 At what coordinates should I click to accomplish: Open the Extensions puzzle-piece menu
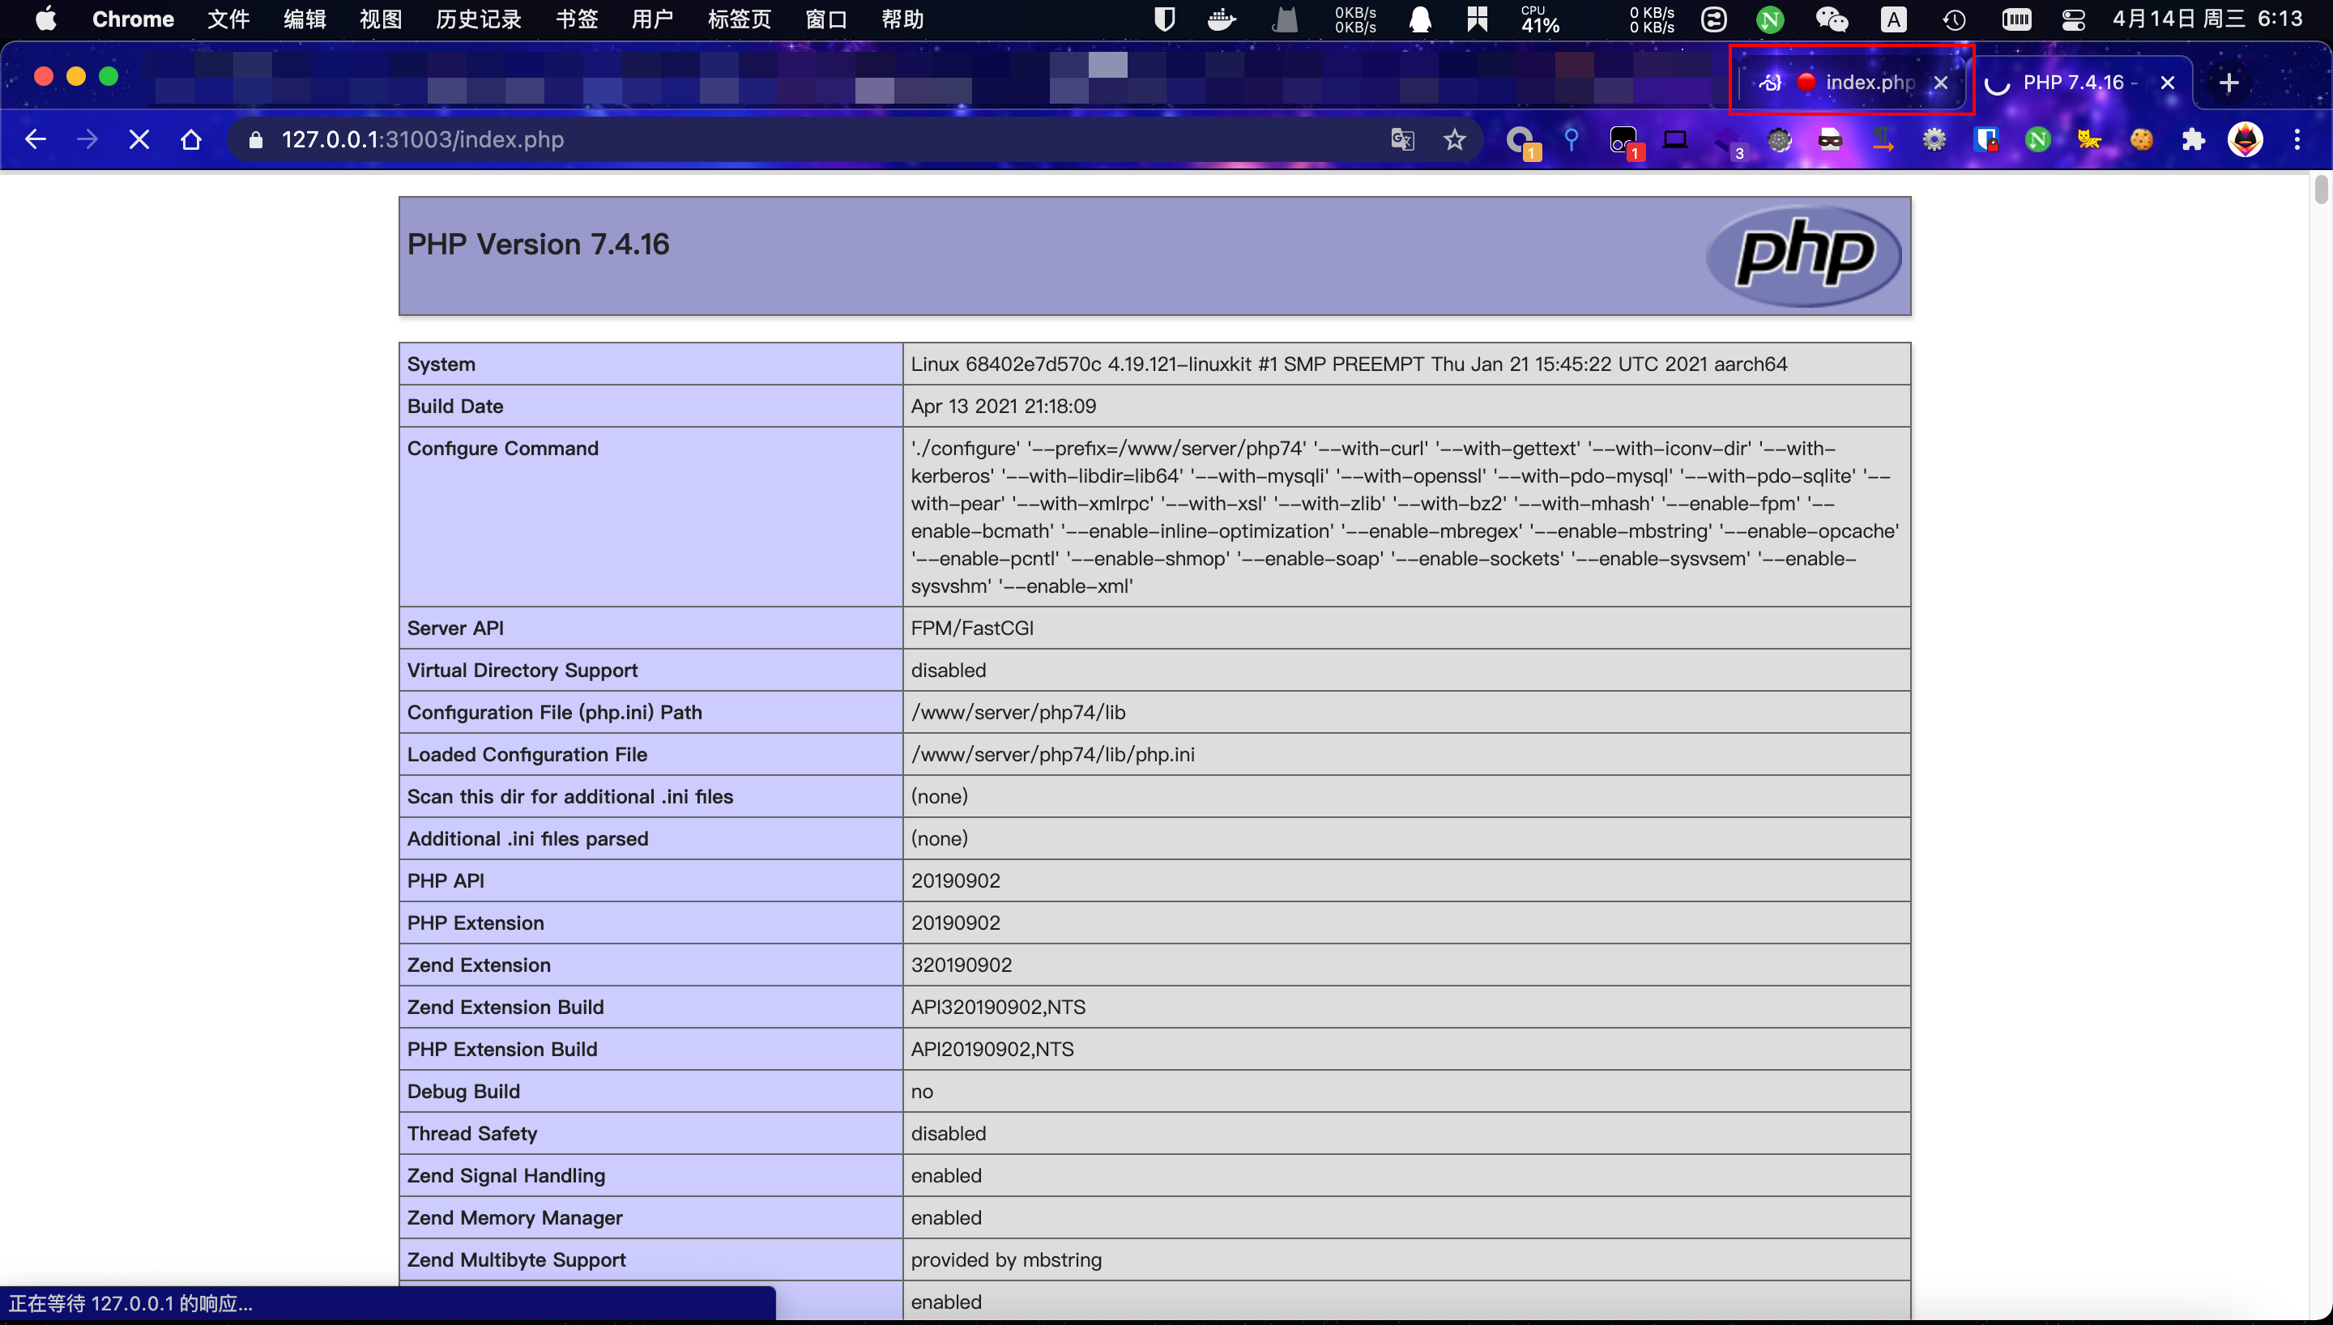coord(2193,139)
